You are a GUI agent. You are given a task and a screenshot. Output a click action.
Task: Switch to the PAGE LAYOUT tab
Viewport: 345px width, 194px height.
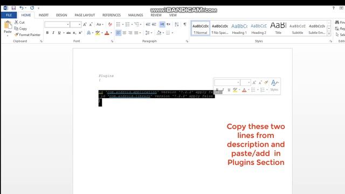click(85, 15)
